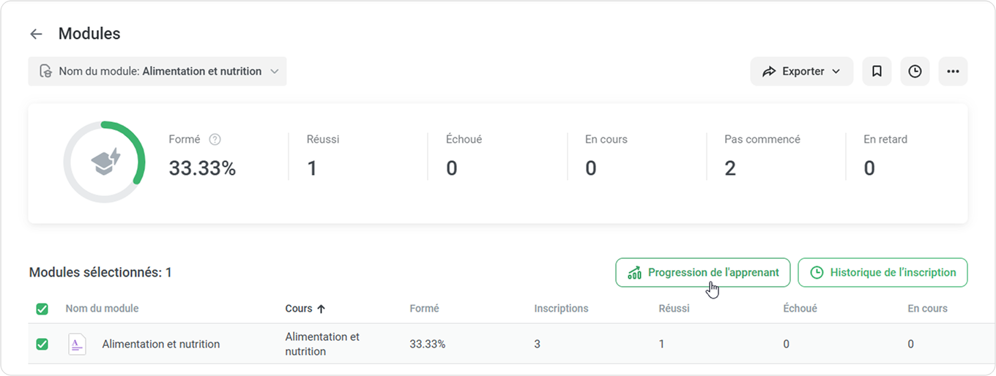Sort by the Nom du module column
This screenshot has width=996, height=376.
(102, 309)
